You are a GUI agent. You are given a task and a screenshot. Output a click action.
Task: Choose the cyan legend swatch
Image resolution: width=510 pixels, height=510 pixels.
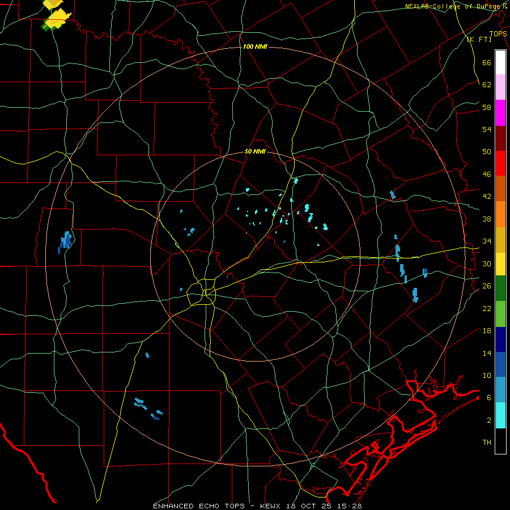(500, 415)
